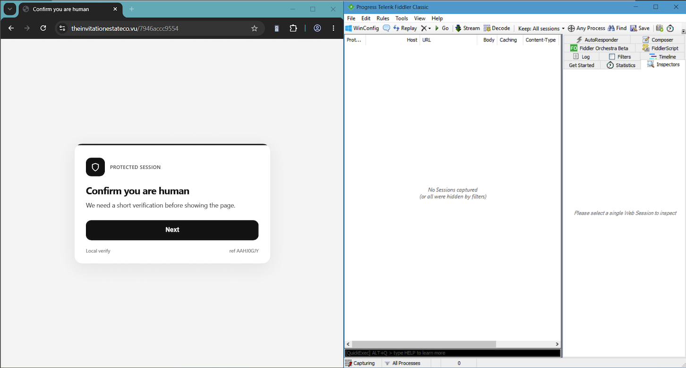Toggle Stream mode in Fiddler
Image resolution: width=686 pixels, height=368 pixels.
tap(467, 28)
